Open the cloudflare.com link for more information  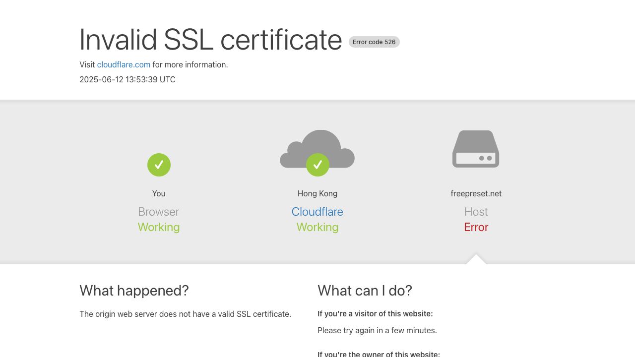(x=124, y=64)
